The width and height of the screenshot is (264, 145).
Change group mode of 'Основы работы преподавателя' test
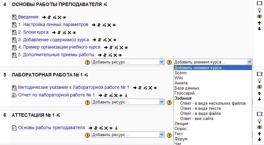click(x=116, y=128)
